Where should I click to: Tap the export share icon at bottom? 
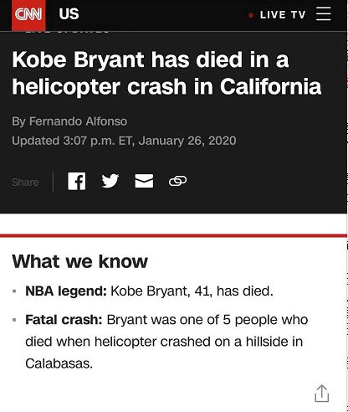(x=322, y=394)
